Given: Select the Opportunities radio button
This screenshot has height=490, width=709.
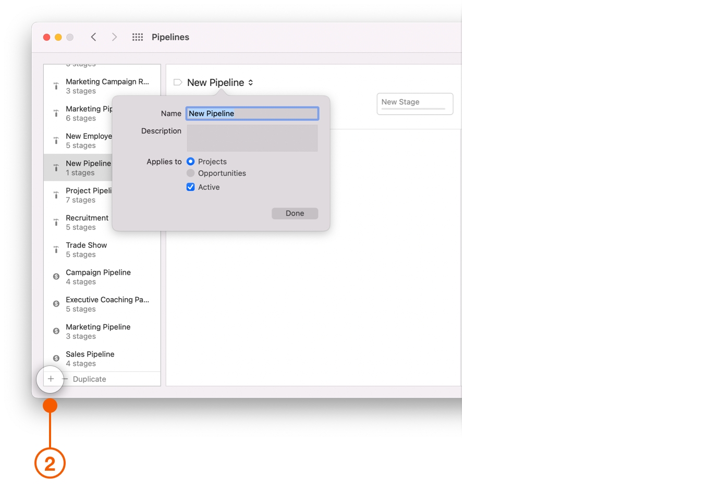Looking at the screenshot, I should 190,173.
